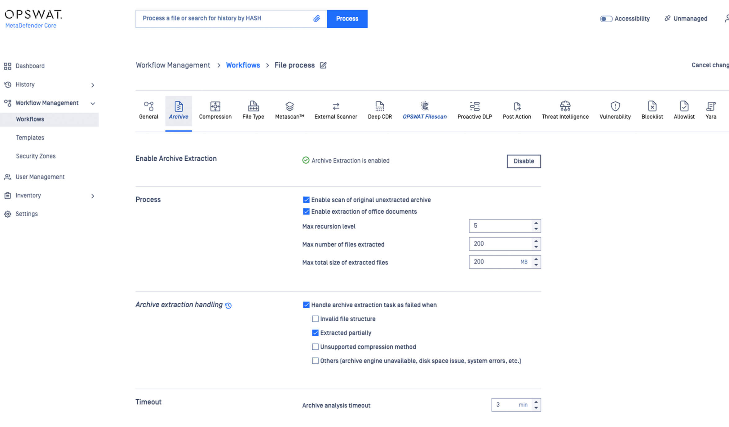Image resolution: width=729 pixels, height=427 pixels.
Task: Click the Disable button for Archive Extraction
Action: (x=524, y=161)
